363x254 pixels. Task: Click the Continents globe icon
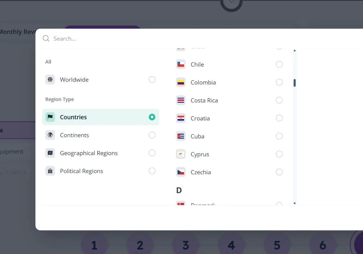(x=50, y=135)
